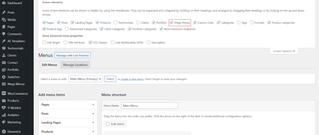The height and width of the screenshot is (135, 319).
Task: Click the Posts pushpin icon
Action: coord(4,12)
